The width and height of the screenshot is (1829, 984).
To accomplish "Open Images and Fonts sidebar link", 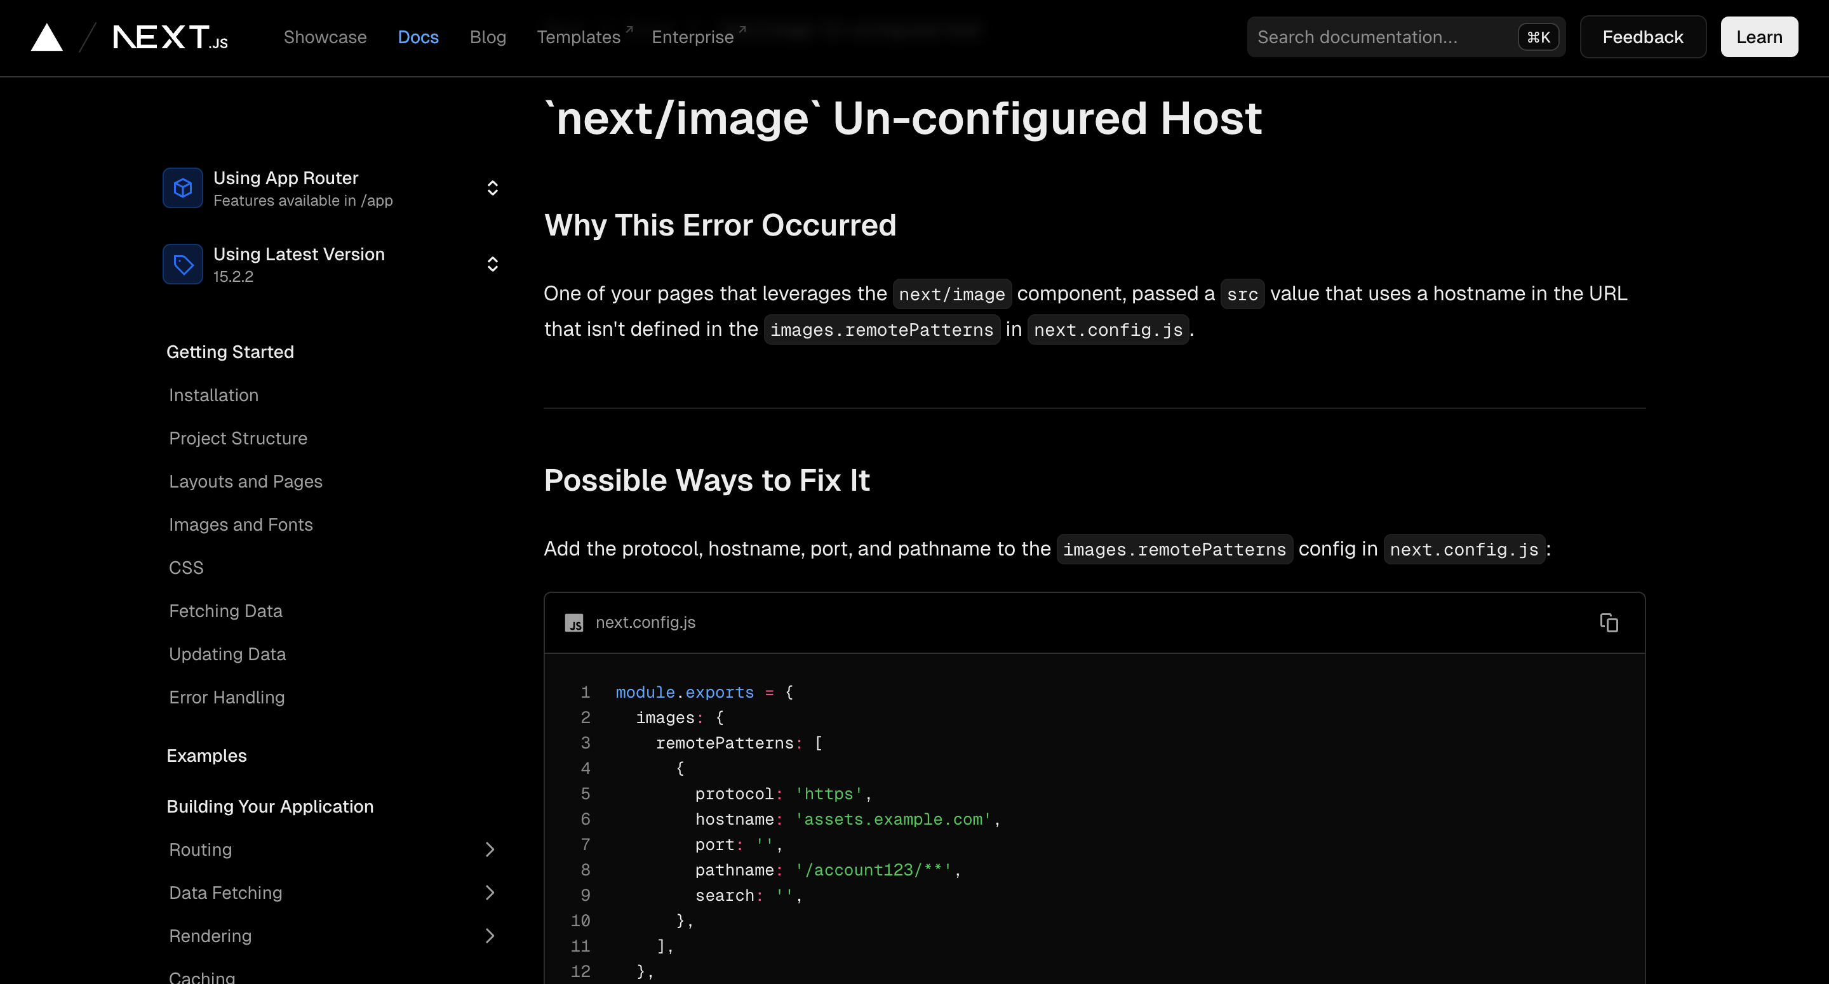I will [x=241, y=524].
